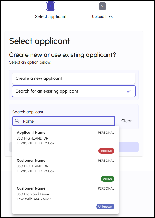Select step 1 circle indicator
The width and height of the screenshot is (155, 218).
[51, 6]
